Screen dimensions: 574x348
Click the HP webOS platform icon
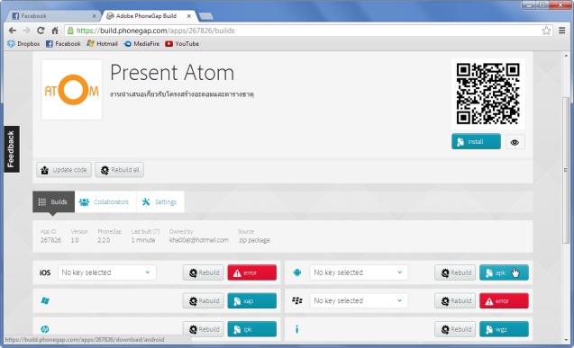click(x=45, y=329)
